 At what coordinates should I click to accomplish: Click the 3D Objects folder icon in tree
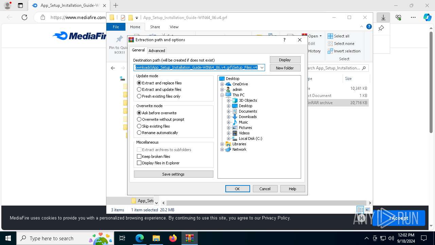[x=234, y=100]
